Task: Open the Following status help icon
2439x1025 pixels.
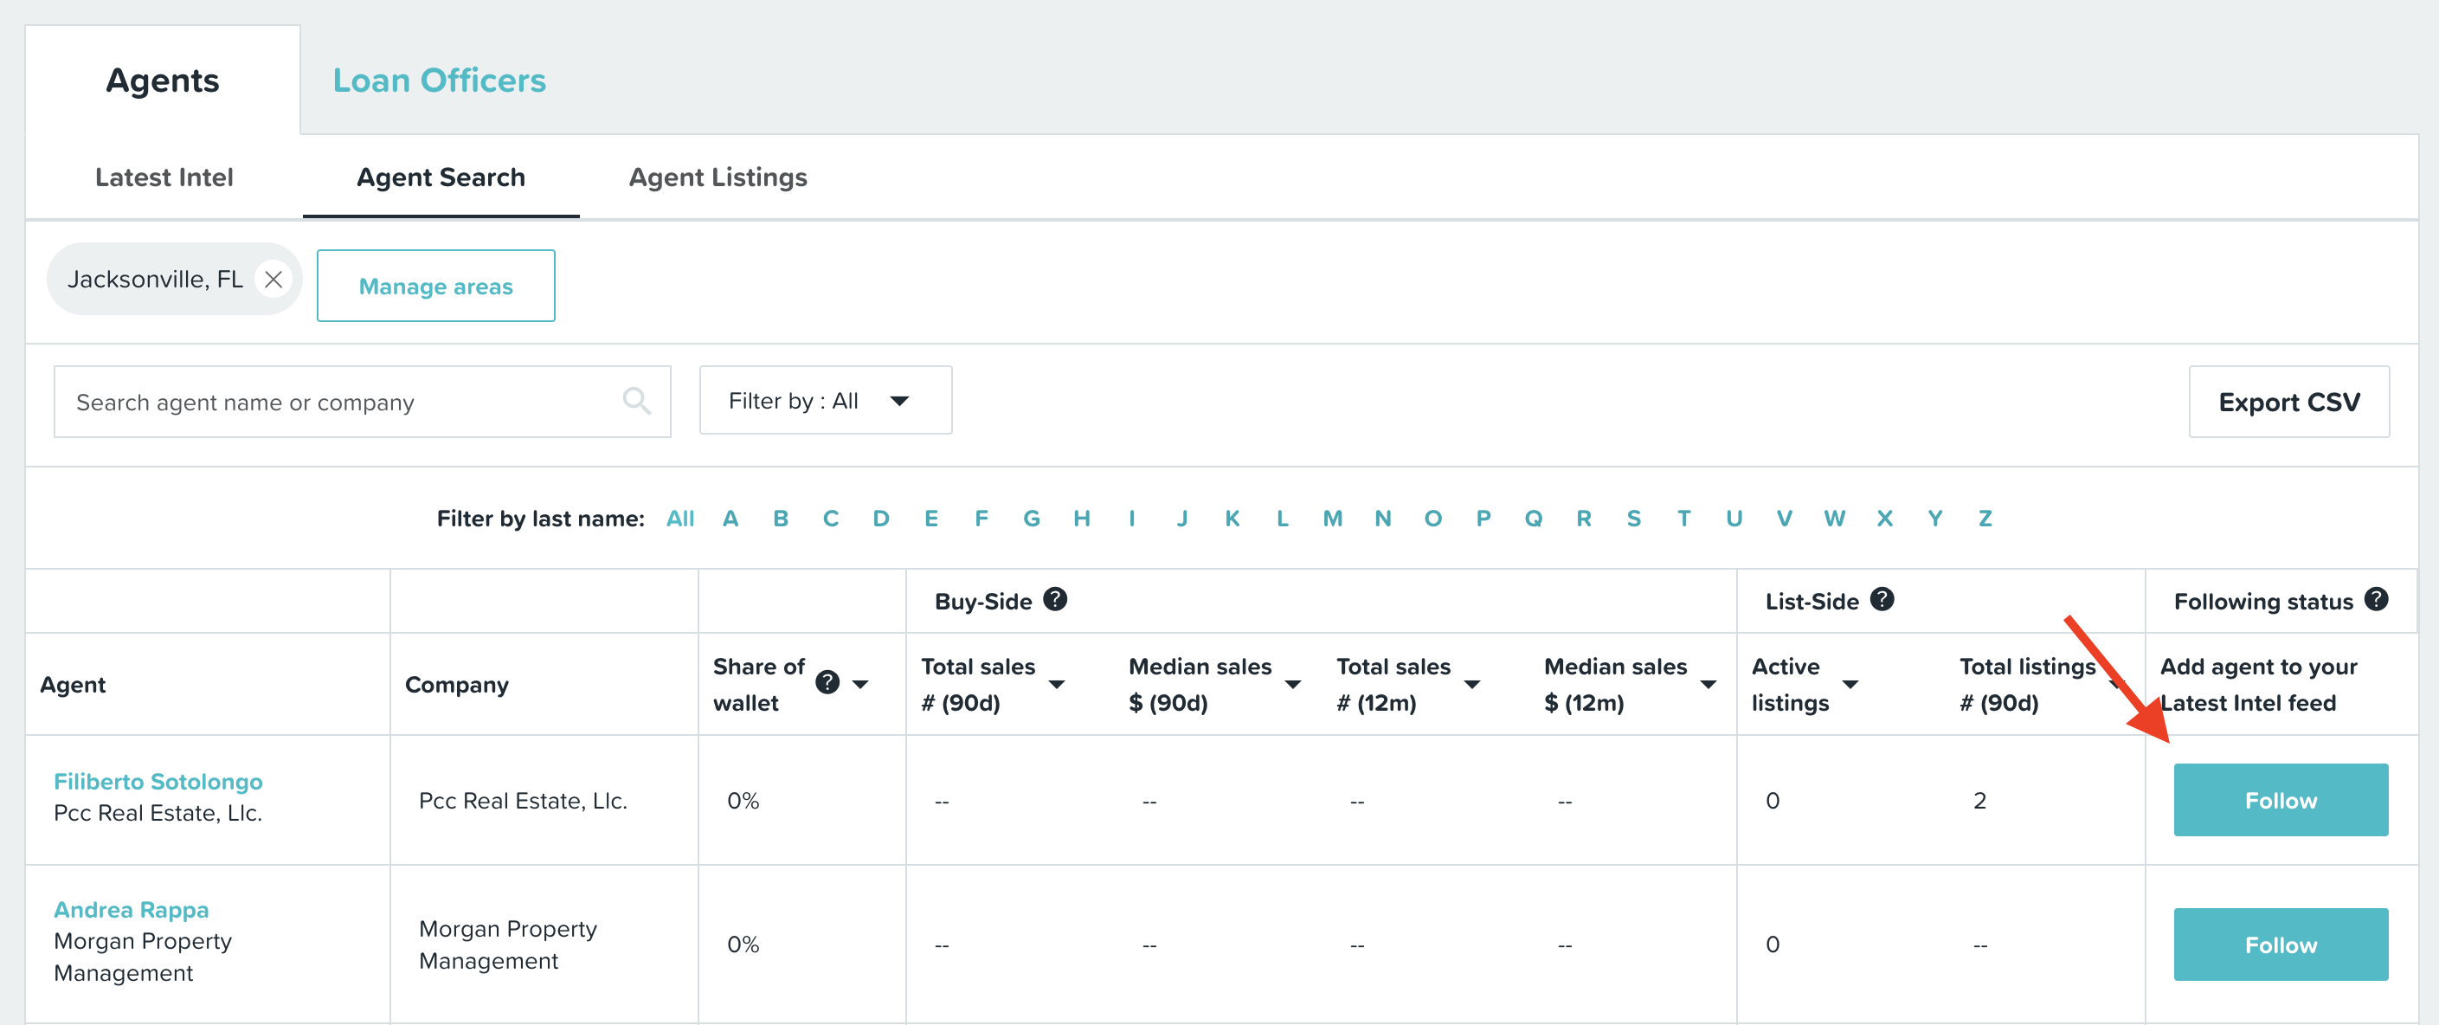Action: [2376, 600]
